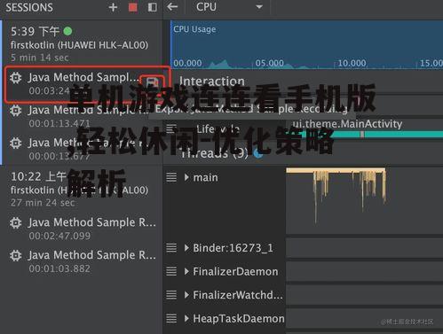Open the Java Method Sample 00:01:03.882 recording

pyautogui.click(x=83, y=261)
